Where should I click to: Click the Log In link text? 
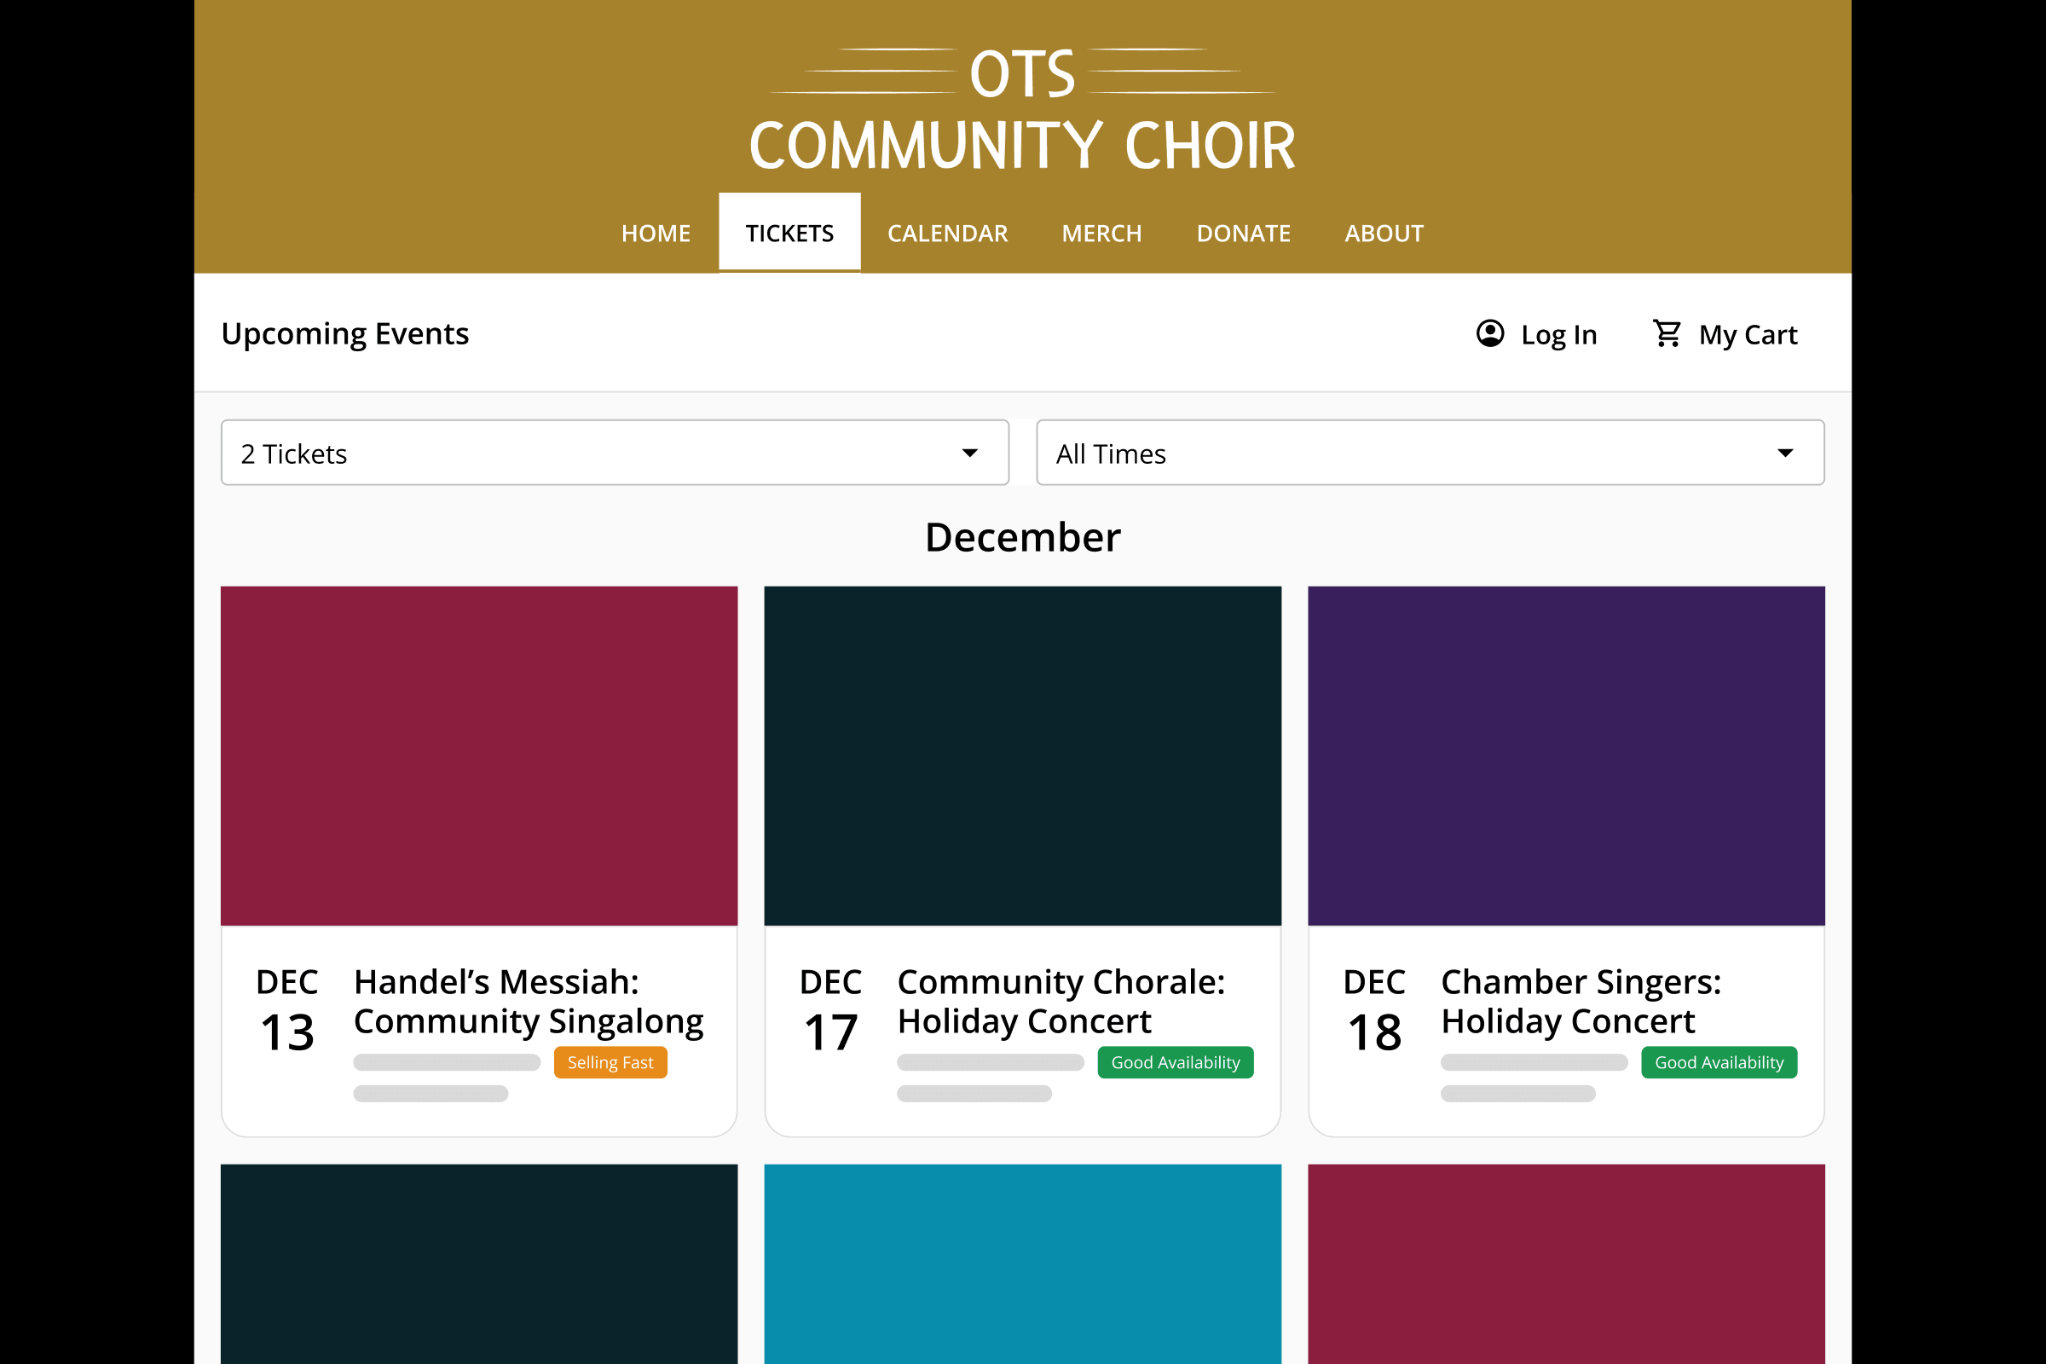(x=1559, y=335)
